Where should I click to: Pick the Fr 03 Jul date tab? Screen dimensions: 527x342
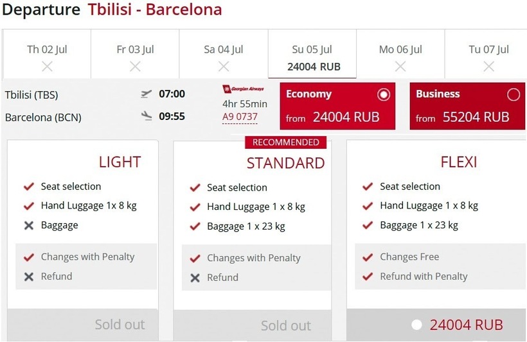(135, 56)
